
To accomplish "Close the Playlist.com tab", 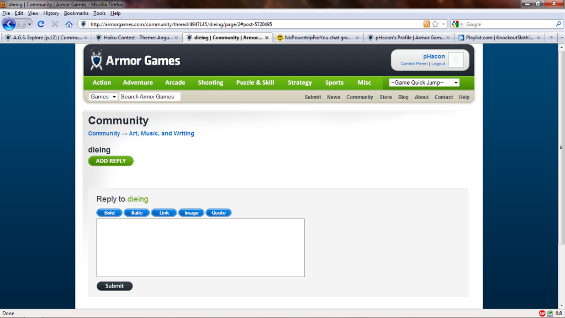I will 538,38.
